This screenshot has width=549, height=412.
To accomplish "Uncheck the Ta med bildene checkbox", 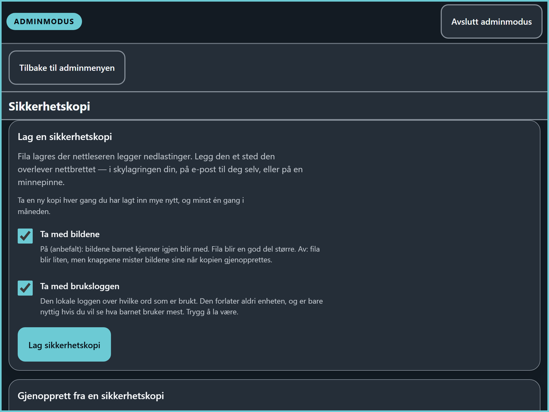I will tap(25, 236).
